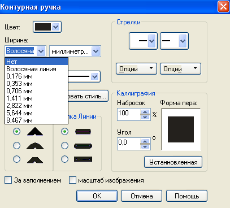230x208 pixels.
Task: Click the 'Отмена' cancel button
Action: coord(142,196)
